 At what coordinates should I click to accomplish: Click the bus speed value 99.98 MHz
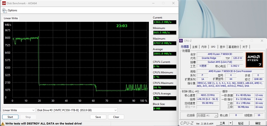(x=208, y=103)
